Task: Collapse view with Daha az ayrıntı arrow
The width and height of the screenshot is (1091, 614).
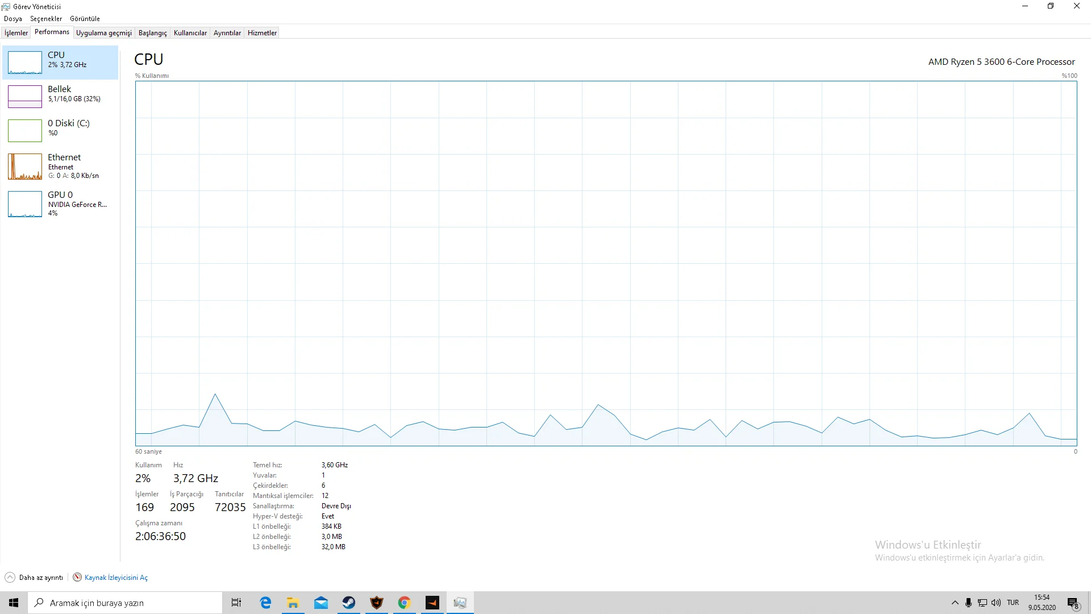Action: click(10, 578)
